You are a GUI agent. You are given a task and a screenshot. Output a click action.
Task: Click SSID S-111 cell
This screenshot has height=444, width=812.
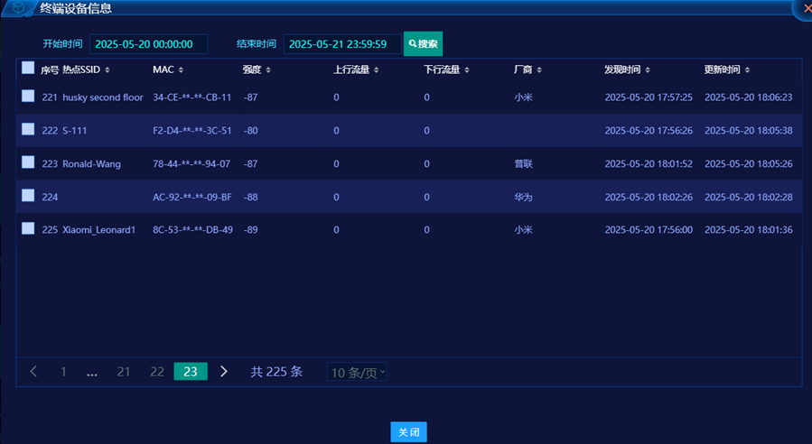(x=75, y=131)
